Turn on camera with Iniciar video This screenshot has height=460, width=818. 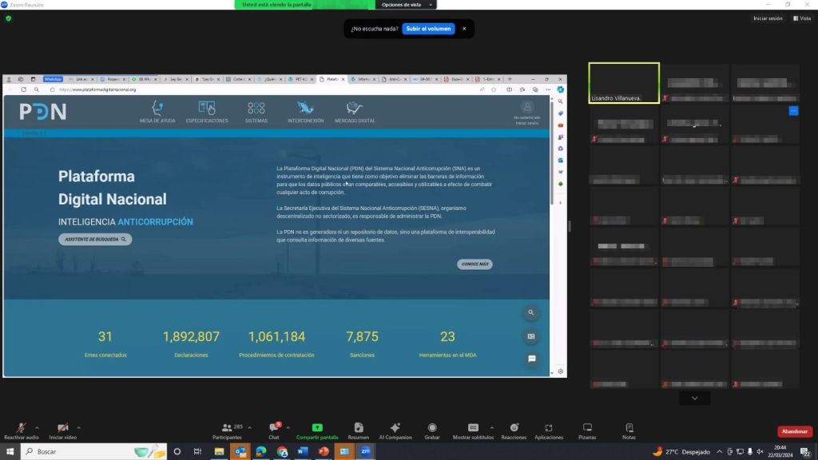(62, 428)
